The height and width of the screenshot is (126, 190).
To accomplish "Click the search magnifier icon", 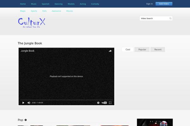I will coord(170,18).
